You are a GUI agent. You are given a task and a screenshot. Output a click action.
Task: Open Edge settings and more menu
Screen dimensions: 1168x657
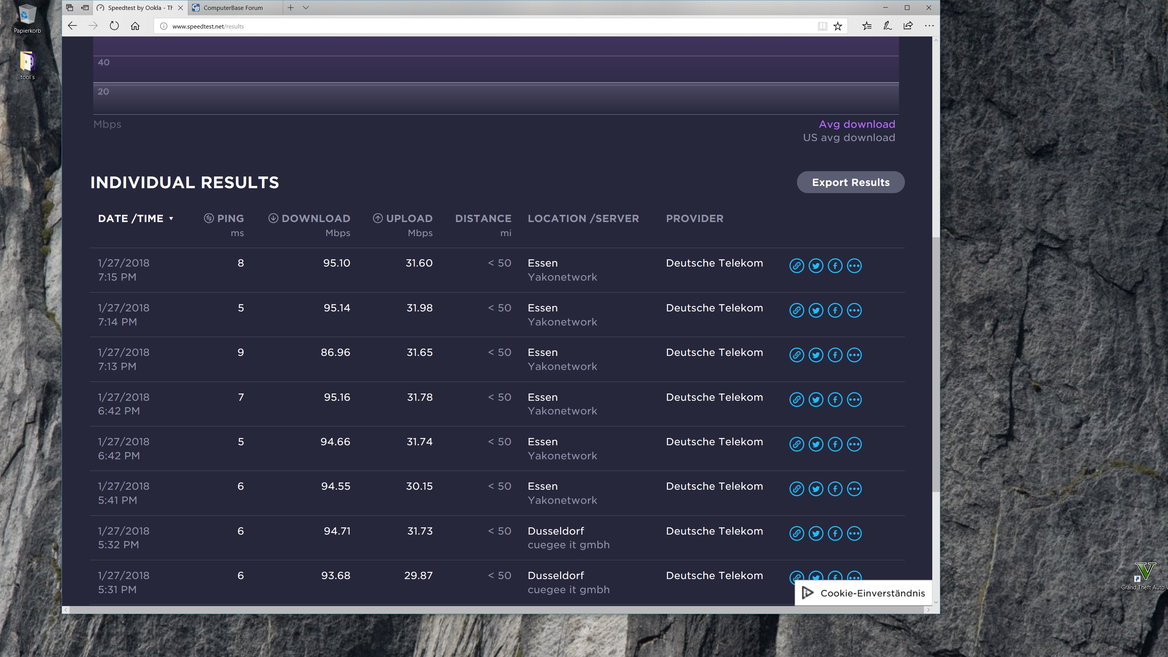pyautogui.click(x=929, y=26)
